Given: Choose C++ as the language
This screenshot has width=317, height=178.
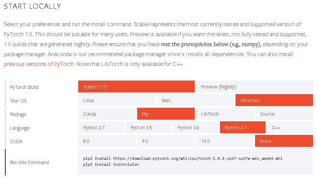Looking at the screenshot, I should point(290,128).
